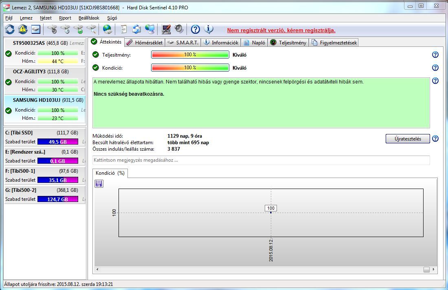Click the help icon next to Kondíció bar

point(435,68)
